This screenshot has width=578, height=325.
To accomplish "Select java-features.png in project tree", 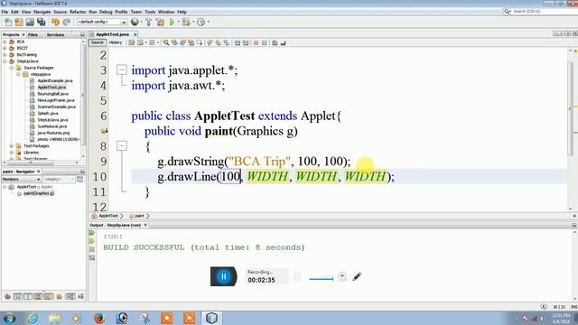I will click(53, 133).
